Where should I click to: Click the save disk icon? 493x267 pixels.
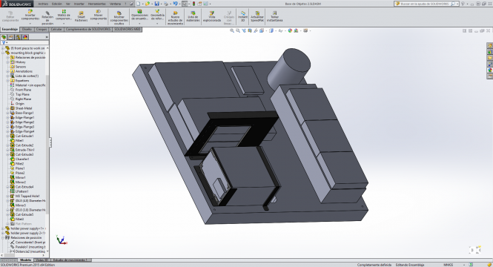tap(156, 4)
